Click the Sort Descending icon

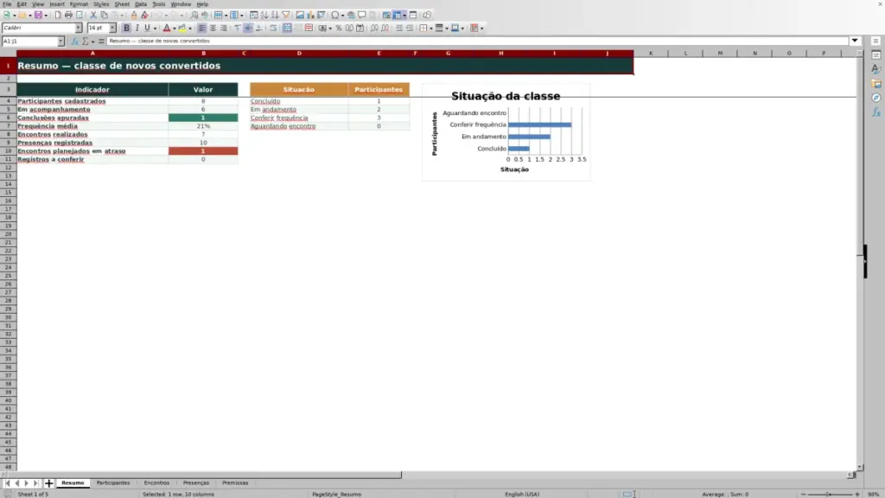(x=275, y=16)
